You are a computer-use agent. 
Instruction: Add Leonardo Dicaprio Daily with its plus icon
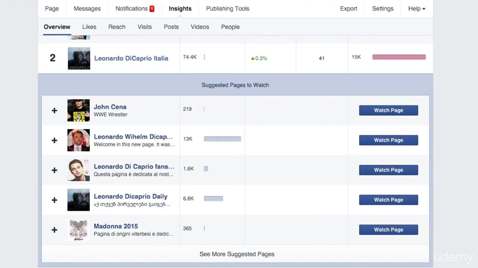point(55,200)
